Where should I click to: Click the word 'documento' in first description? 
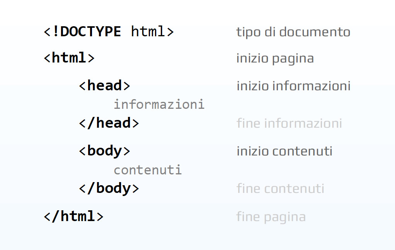pyautogui.click(x=315, y=32)
